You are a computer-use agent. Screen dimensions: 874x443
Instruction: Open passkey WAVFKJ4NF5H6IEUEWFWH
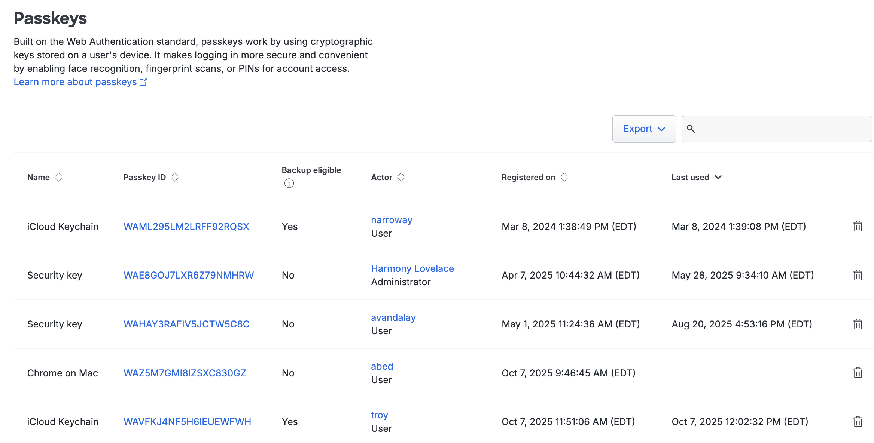187,422
